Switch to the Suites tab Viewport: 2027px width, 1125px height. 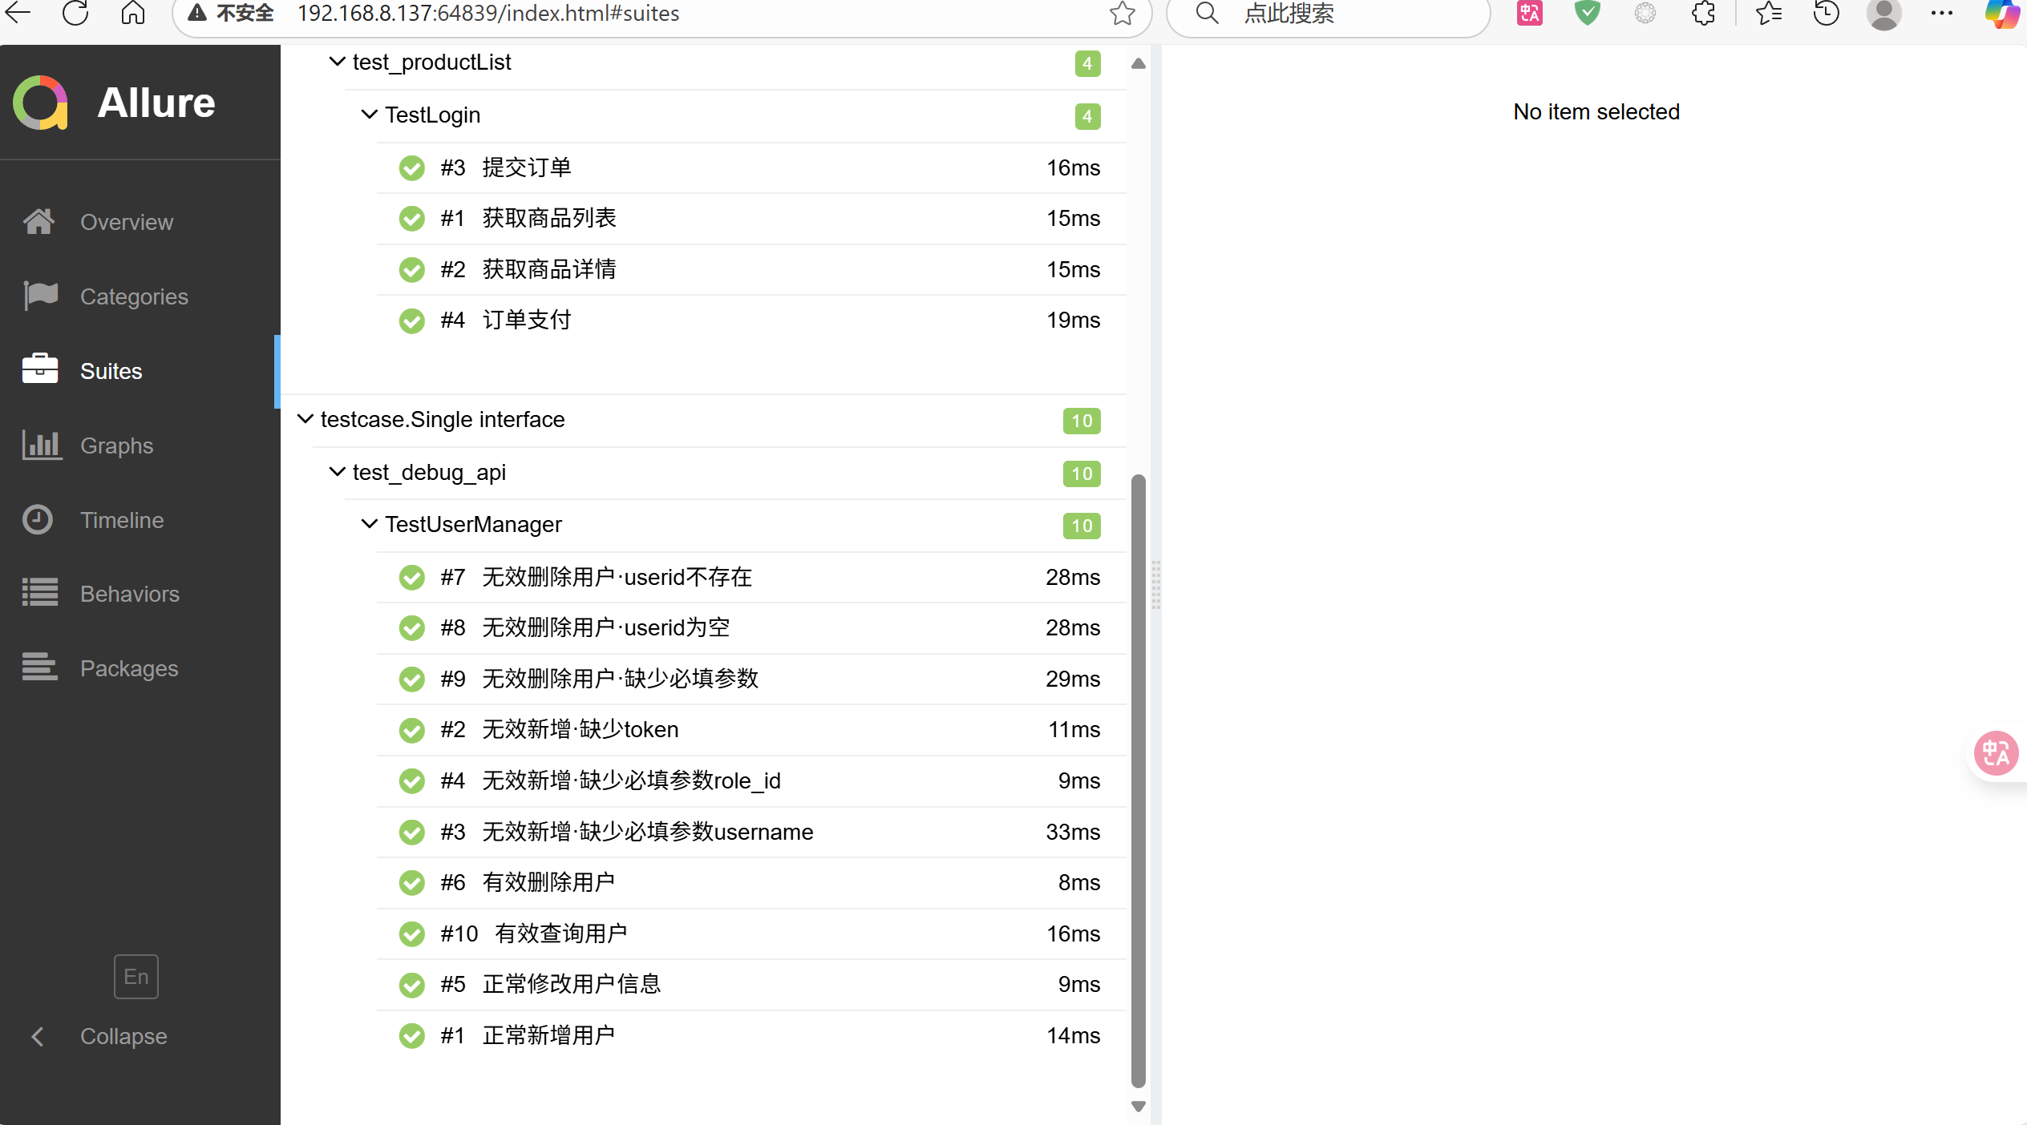tap(111, 371)
